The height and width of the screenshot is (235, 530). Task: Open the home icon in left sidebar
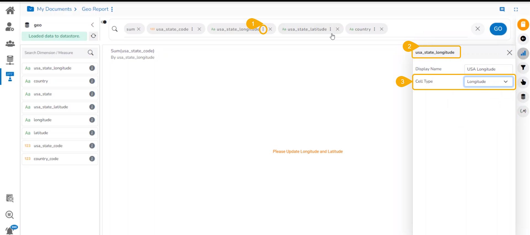pos(10,10)
